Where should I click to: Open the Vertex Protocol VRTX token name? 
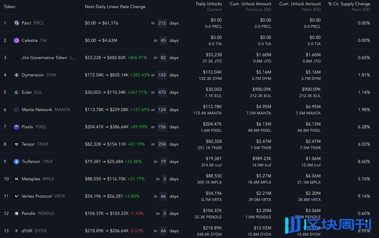pyautogui.click(x=43, y=196)
